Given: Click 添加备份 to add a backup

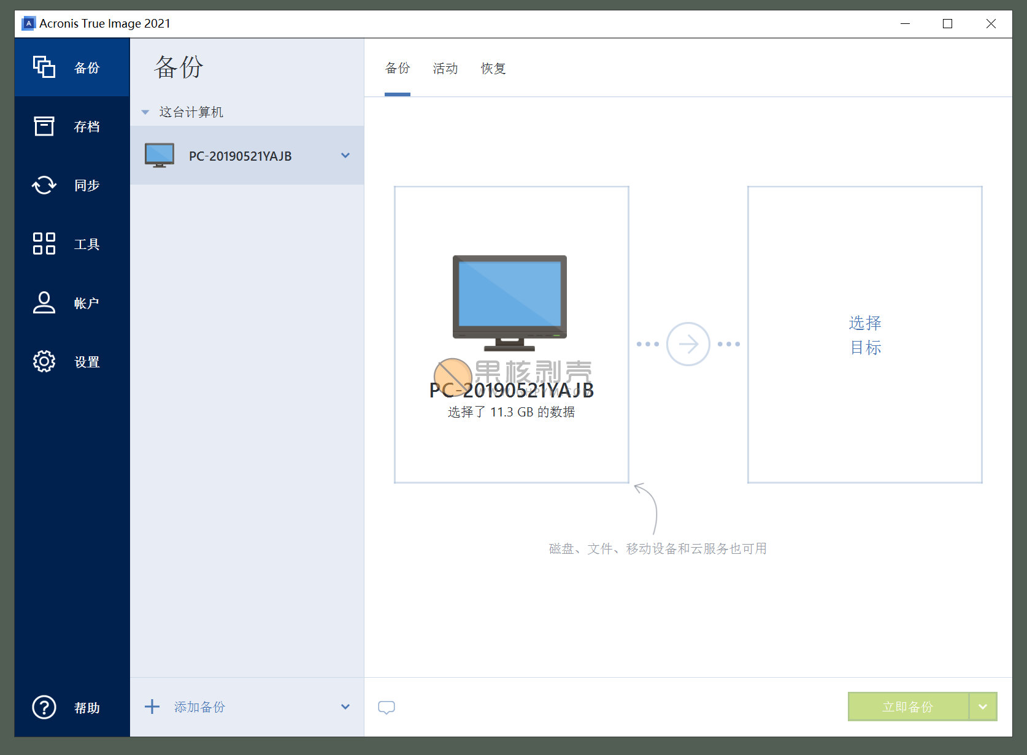Looking at the screenshot, I should [199, 707].
